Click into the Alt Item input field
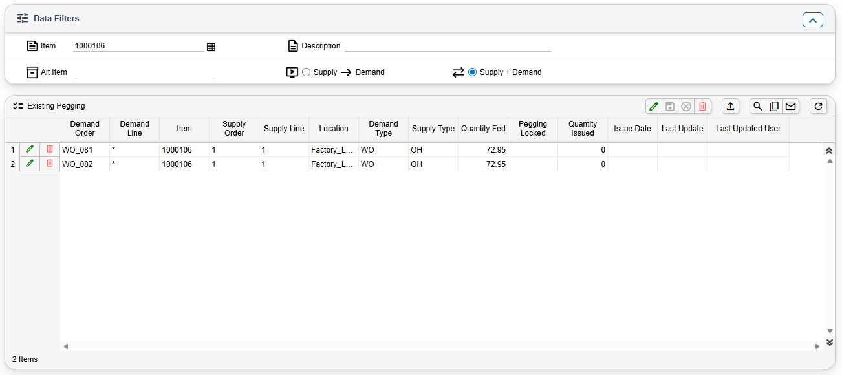This screenshot has height=375, width=842. 145,72
